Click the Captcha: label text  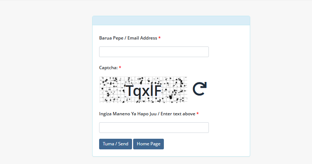click(x=108, y=68)
